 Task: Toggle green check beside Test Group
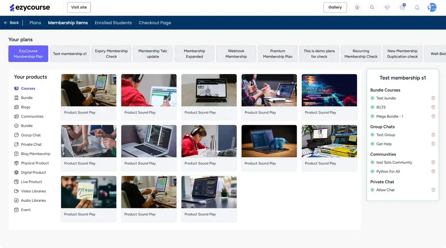[372, 134]
